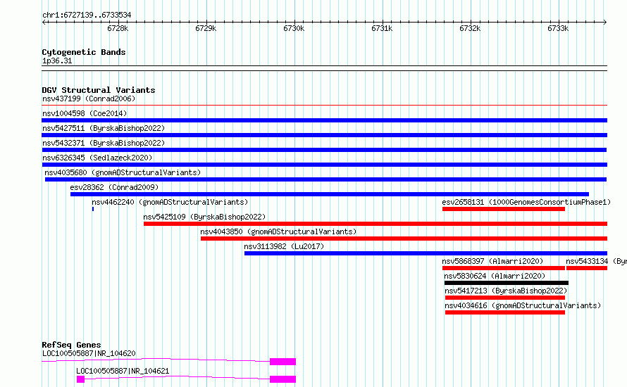Open the nsv5868397 (Almarri2020) label

(x=492, y=261)
